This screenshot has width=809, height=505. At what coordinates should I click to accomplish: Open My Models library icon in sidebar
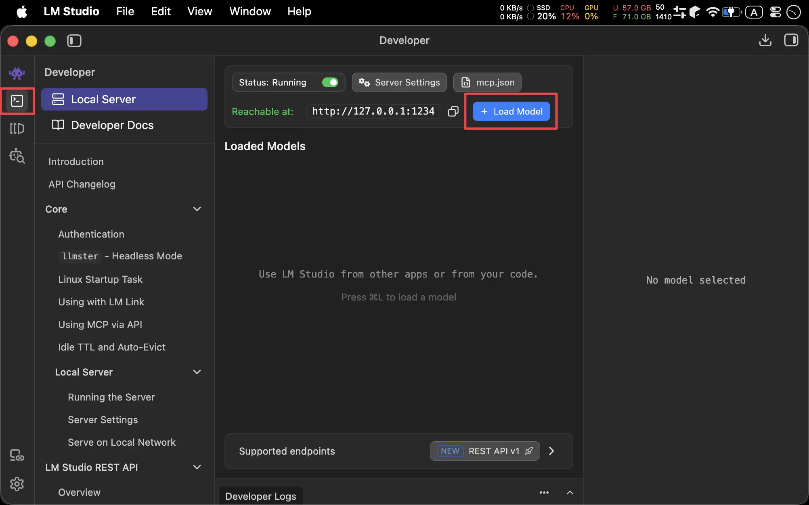click(17, 128)
